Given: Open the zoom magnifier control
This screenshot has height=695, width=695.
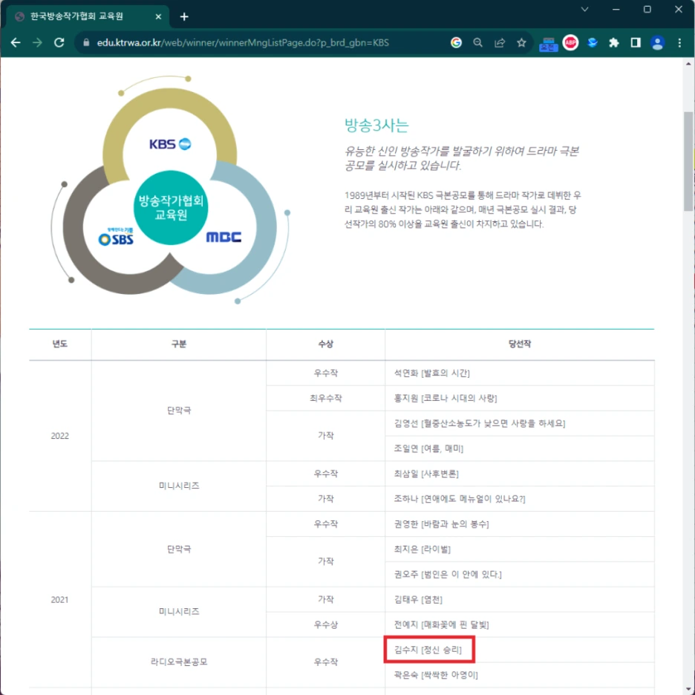Looking at the screenshot, I should tap(478, 42).
